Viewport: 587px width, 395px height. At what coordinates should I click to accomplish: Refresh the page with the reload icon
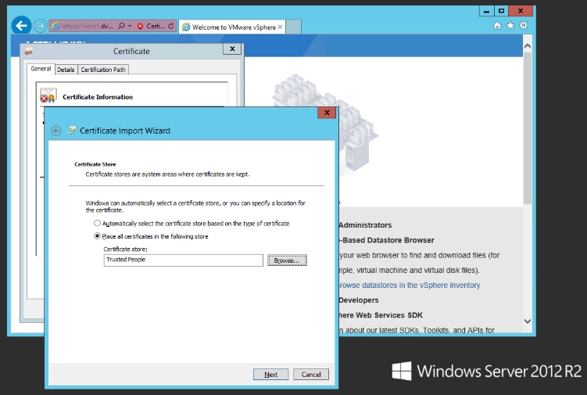[170, 26]
